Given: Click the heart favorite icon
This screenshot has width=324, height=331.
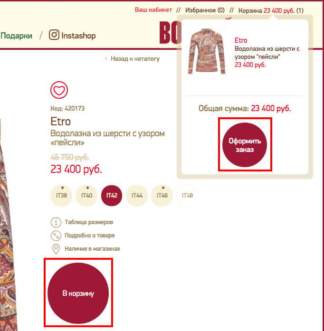Looking at the screenshot, I should tap(59, 90).
